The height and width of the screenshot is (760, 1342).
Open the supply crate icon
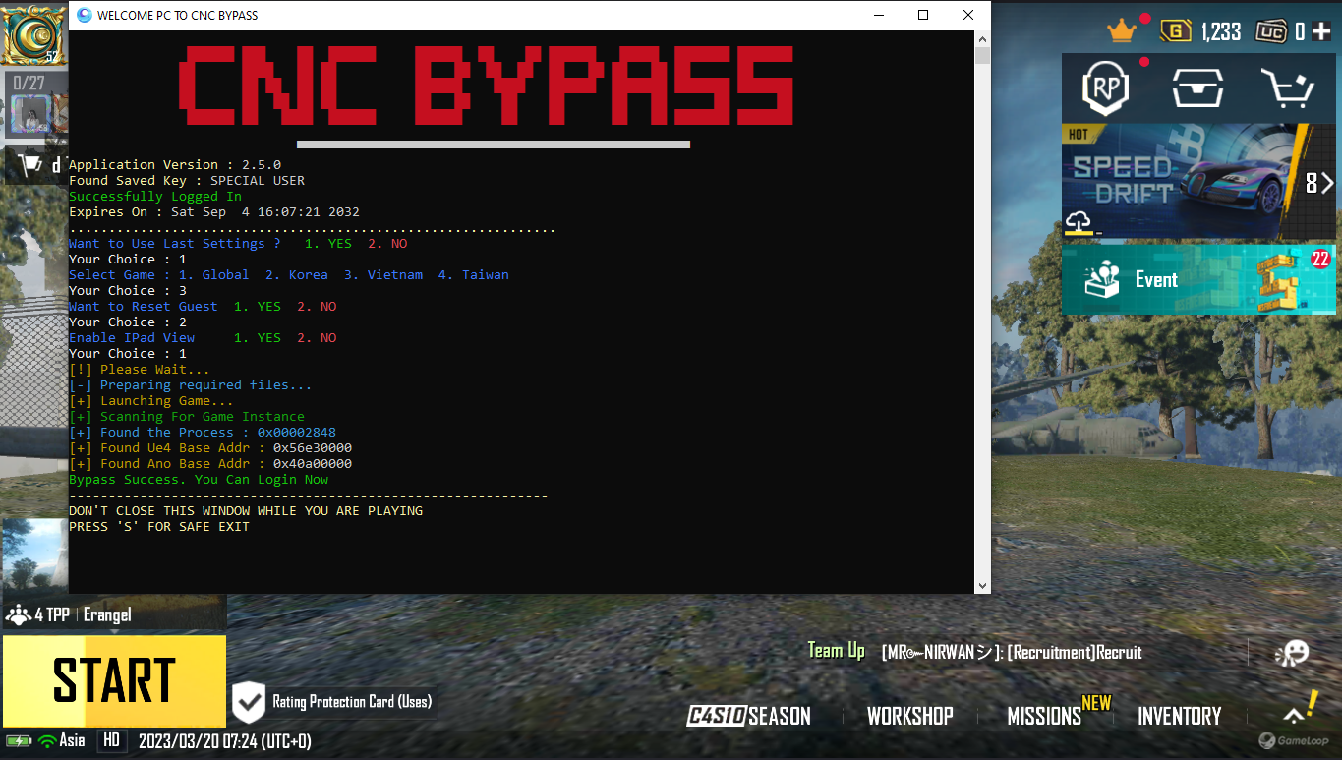pos(1197,88)
